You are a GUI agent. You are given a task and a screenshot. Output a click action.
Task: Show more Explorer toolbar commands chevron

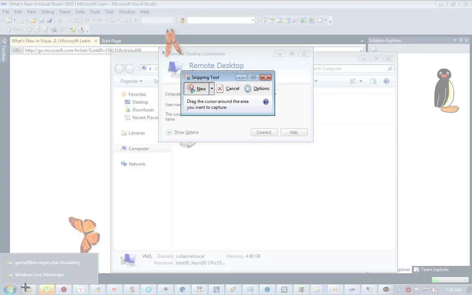[316, 81]
